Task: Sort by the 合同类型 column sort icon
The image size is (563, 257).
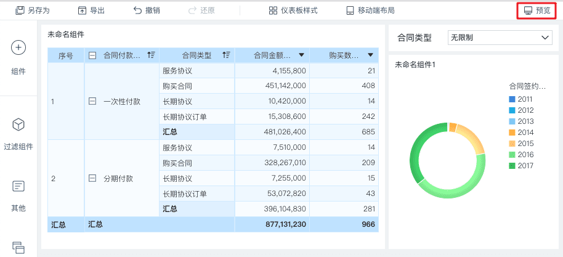Action: coord(227,55)
